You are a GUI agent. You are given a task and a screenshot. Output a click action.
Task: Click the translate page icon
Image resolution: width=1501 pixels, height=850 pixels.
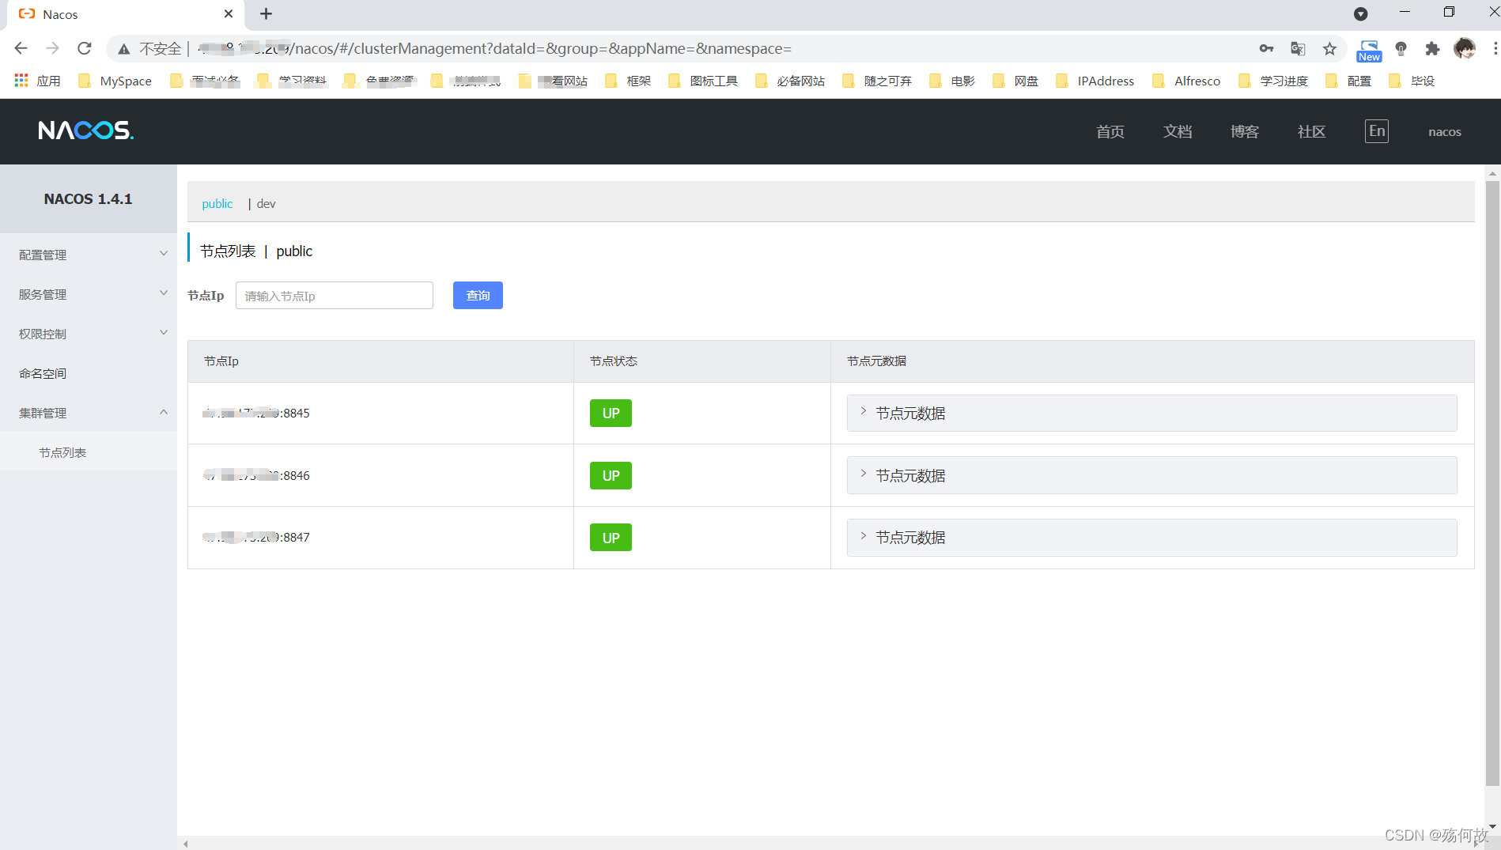tap(1298, 48)
